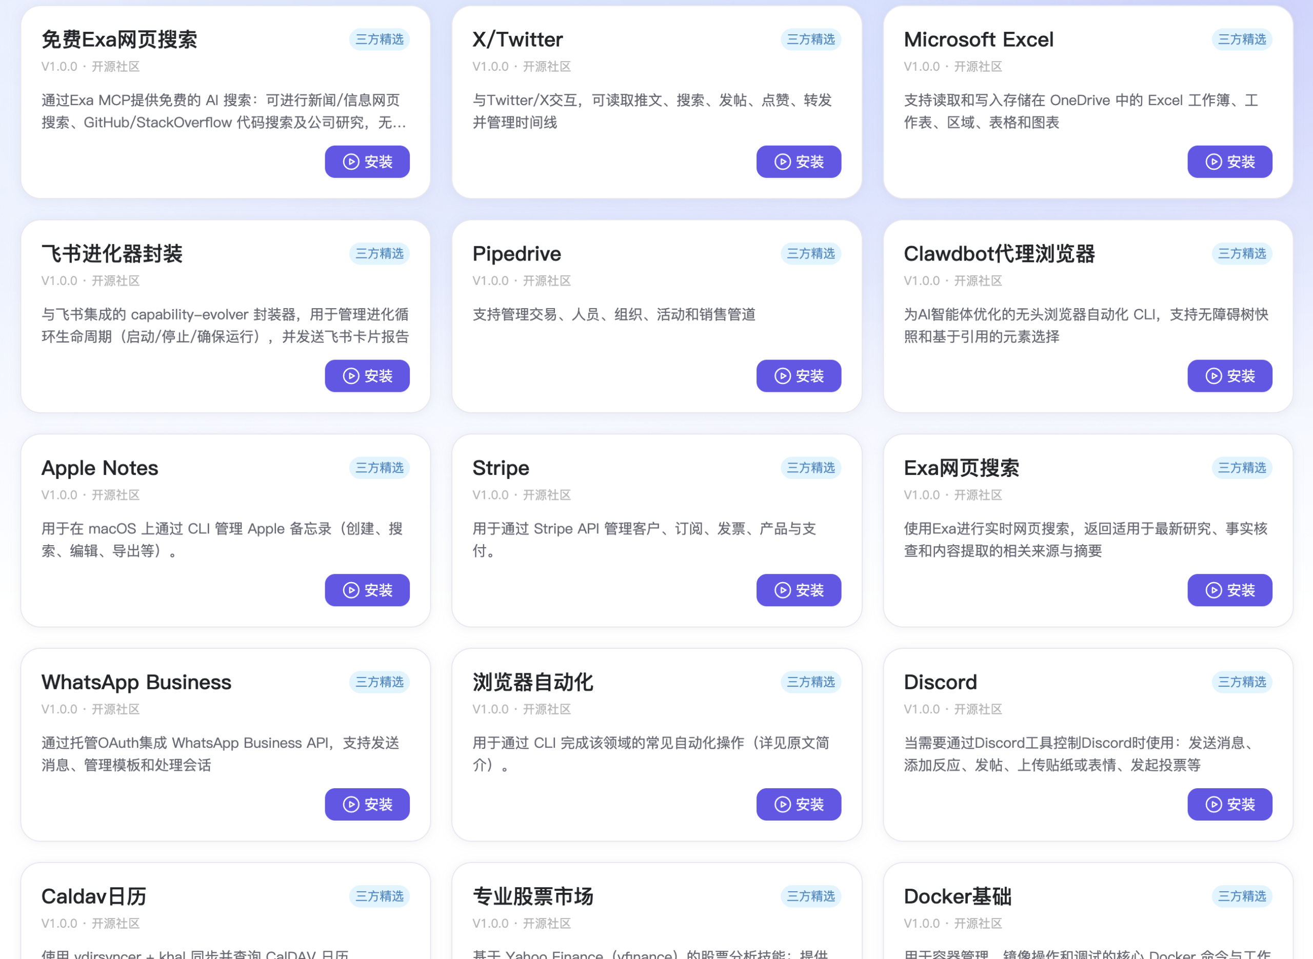This screenshot has height=959, width=1313.
Task: Install the 飞书进化器封装 plugin
Action: tap(367, 376)
